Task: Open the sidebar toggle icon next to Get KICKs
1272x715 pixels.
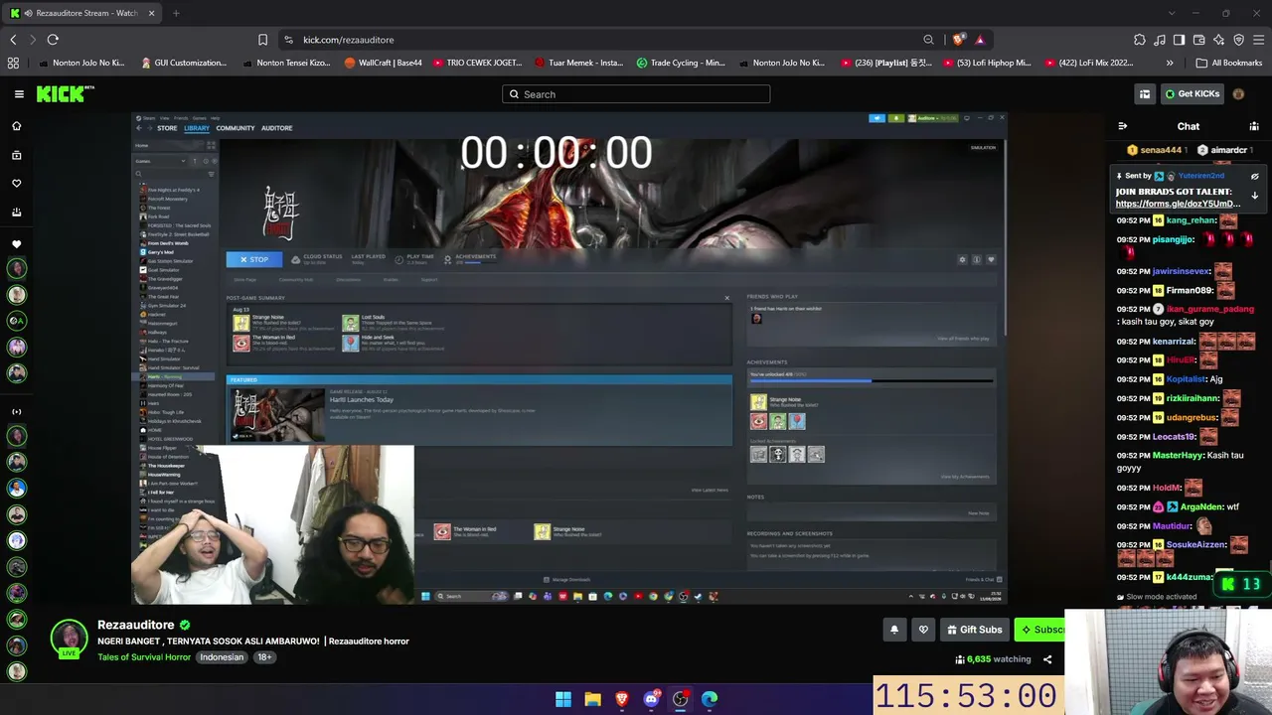Action: (x=1145, y=94)
